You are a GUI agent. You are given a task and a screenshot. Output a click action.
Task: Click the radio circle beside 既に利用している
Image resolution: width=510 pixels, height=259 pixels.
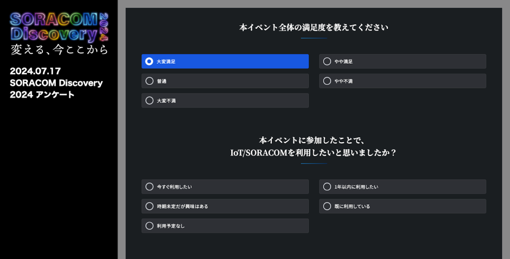pyautogui.click(x=327, y=206)
